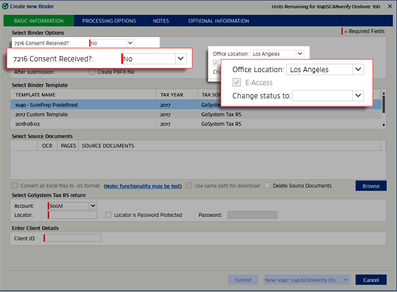
Task: Toggle the Delete Source Documents checkbox
Action: (x=267, y=186)
